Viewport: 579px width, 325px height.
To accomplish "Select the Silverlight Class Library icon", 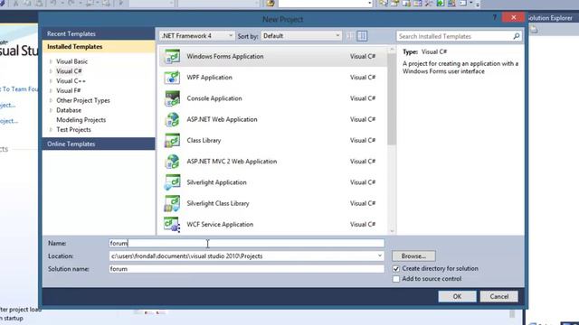I will click(172, 203).
